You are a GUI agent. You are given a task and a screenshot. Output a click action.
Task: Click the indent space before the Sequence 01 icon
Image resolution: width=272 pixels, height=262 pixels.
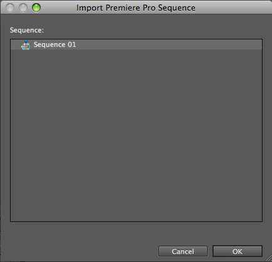click(16, 44)
